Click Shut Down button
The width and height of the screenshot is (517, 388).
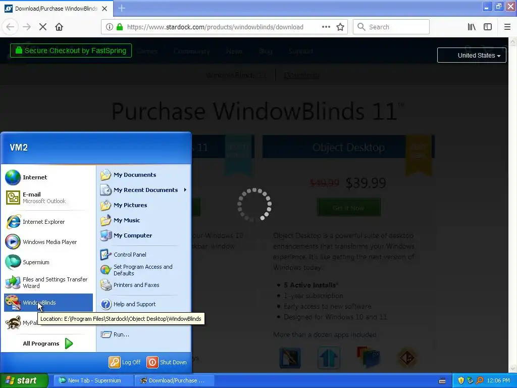pyautogui.click(x=167, y=362)
